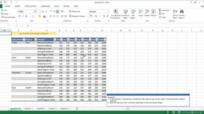Open Product column filter dropdown
204x114 pixels.
(55, 40)
